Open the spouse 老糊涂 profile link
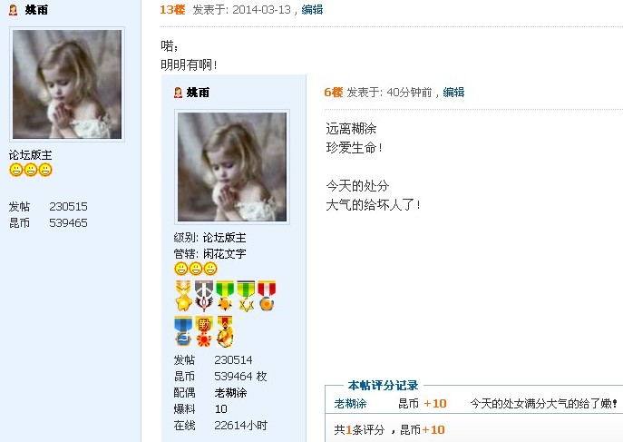Image resolution: width=623 pixels, height=442 pixels. coord(230,393)
